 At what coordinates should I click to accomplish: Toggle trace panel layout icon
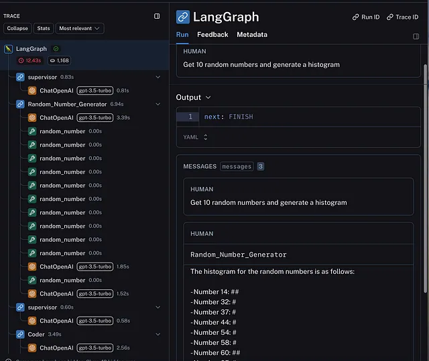point(157,16)
